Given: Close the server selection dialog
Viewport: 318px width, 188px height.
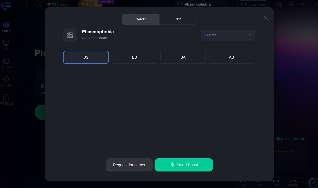Looking at the screenshot, I should point(266,18).
